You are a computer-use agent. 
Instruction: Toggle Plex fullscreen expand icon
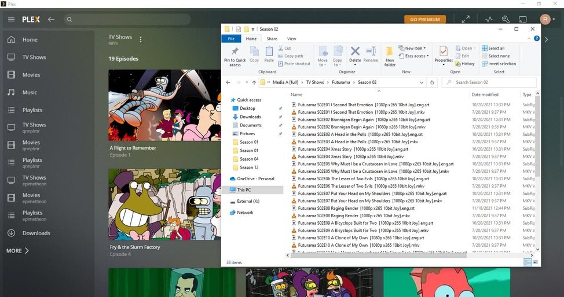pyautogui.click(x=466, y=20)
